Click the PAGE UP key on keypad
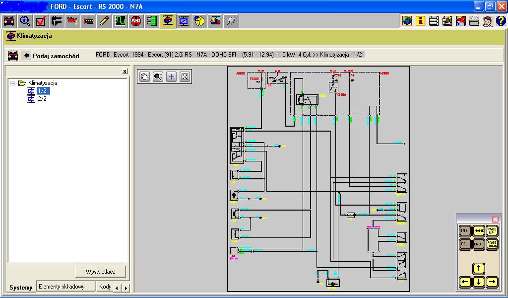508x298 pixels. point(492,231)
